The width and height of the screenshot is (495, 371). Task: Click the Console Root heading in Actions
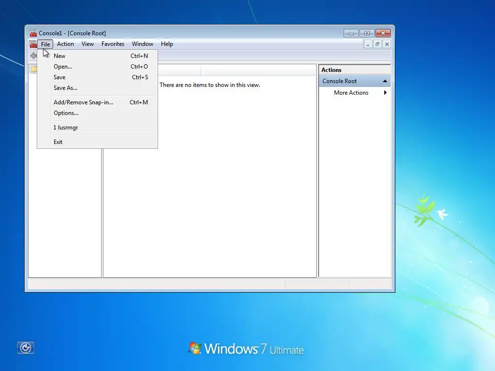[354, 81]
